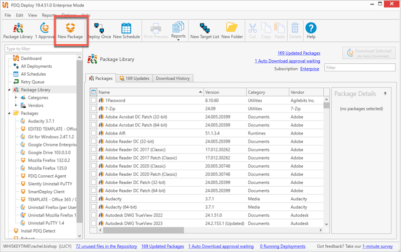Click the package library Filter box
401x252 pixels.
coord(360,68)
